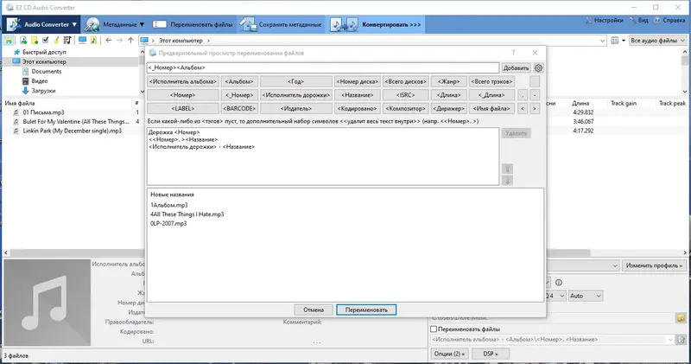Click the music folder icon in toolbar
The width and height of the screenshot is (691, 364).
(x=93, y=40)
